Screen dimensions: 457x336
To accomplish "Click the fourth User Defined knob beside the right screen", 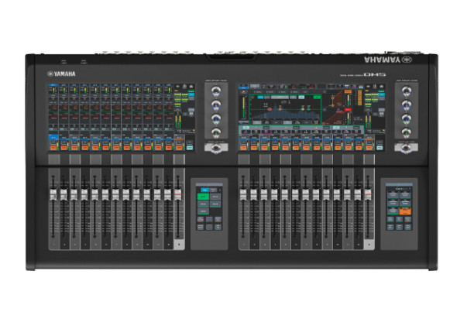I will pyautogui.click(x=407, y=132).
